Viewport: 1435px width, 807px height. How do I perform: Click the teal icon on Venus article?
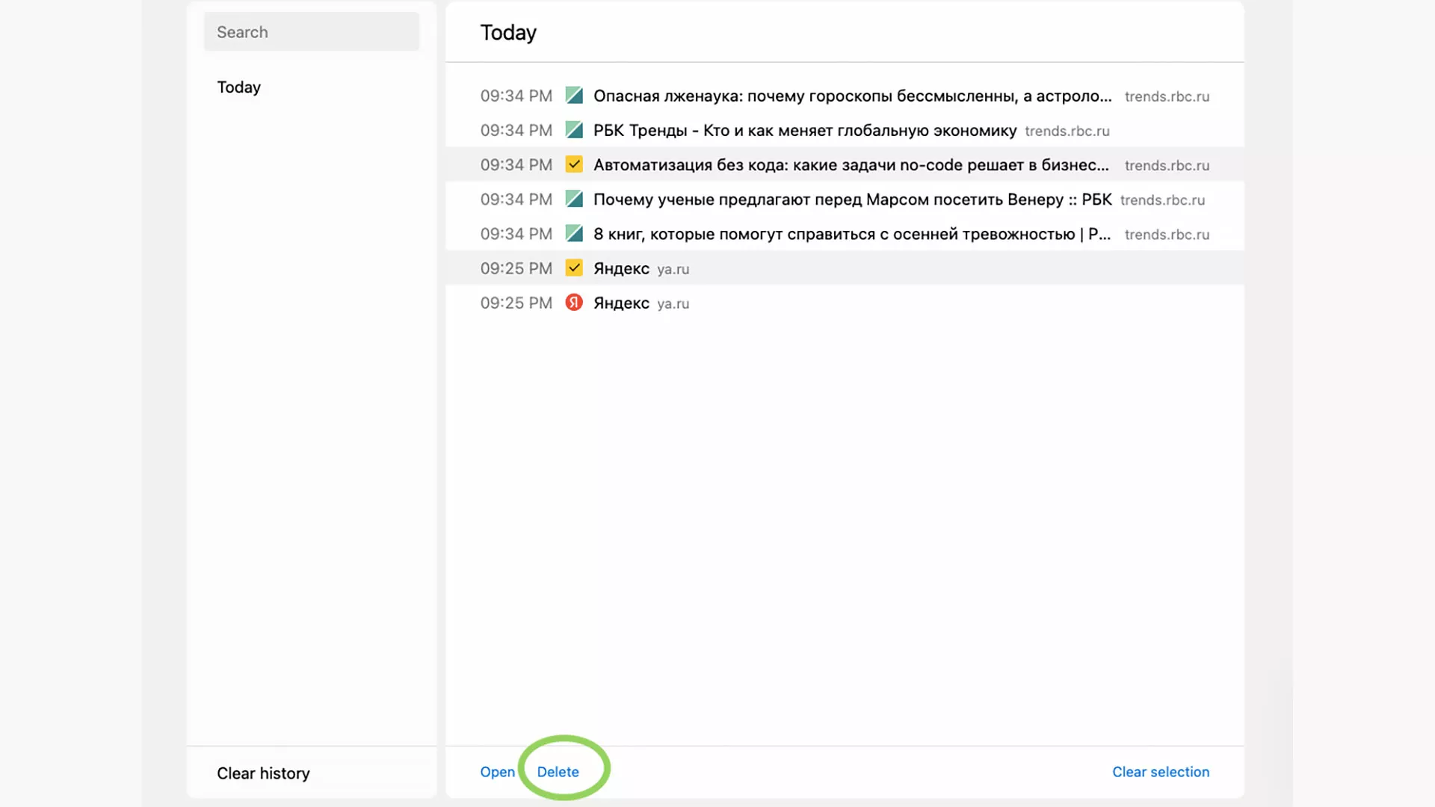pyautogui.click(x=573, y=199)
